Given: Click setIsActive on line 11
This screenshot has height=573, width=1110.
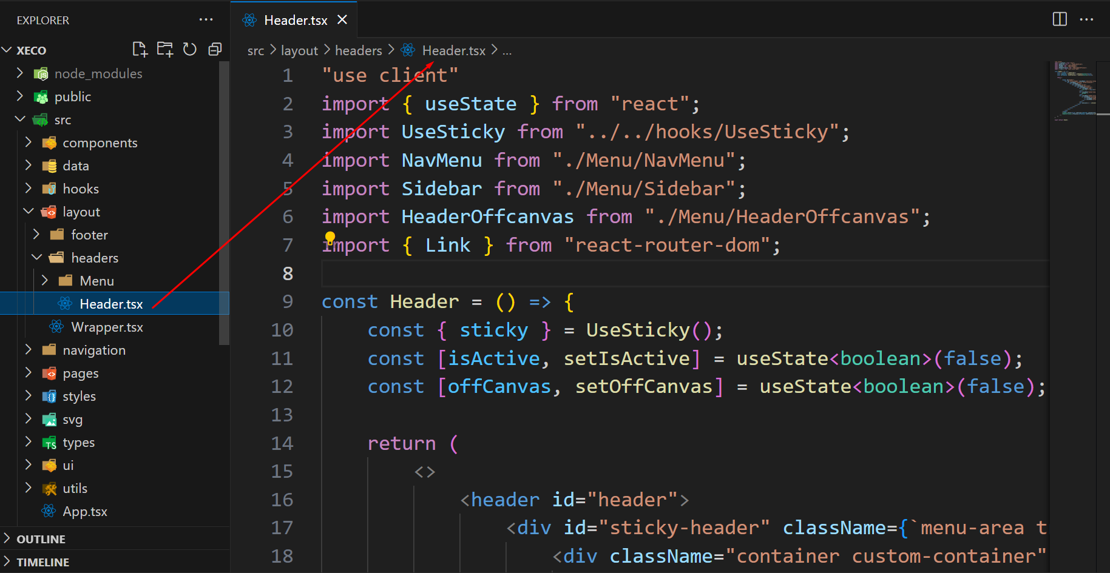Looking at the screenshot, I should click(626, 358).
